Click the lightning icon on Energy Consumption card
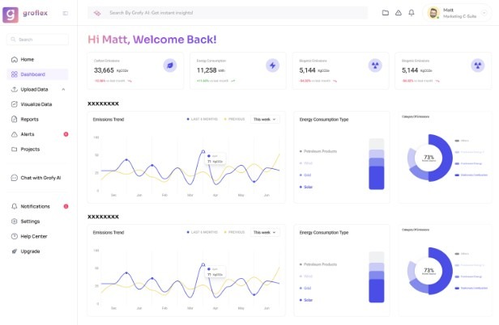Image resolution: width=499 pixels, height=325 pixels. 272,65
